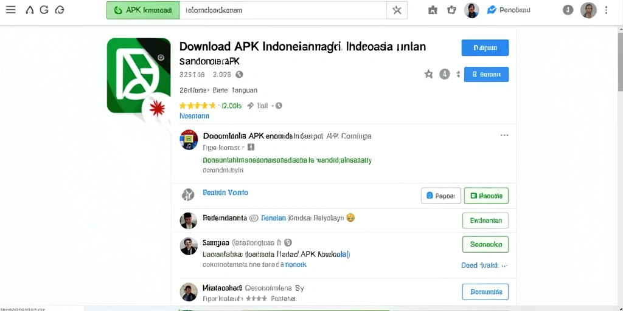The image size is (623, 311).
Task: Open the hamburger menu in the top bar
Action: (x=11, y=10)
